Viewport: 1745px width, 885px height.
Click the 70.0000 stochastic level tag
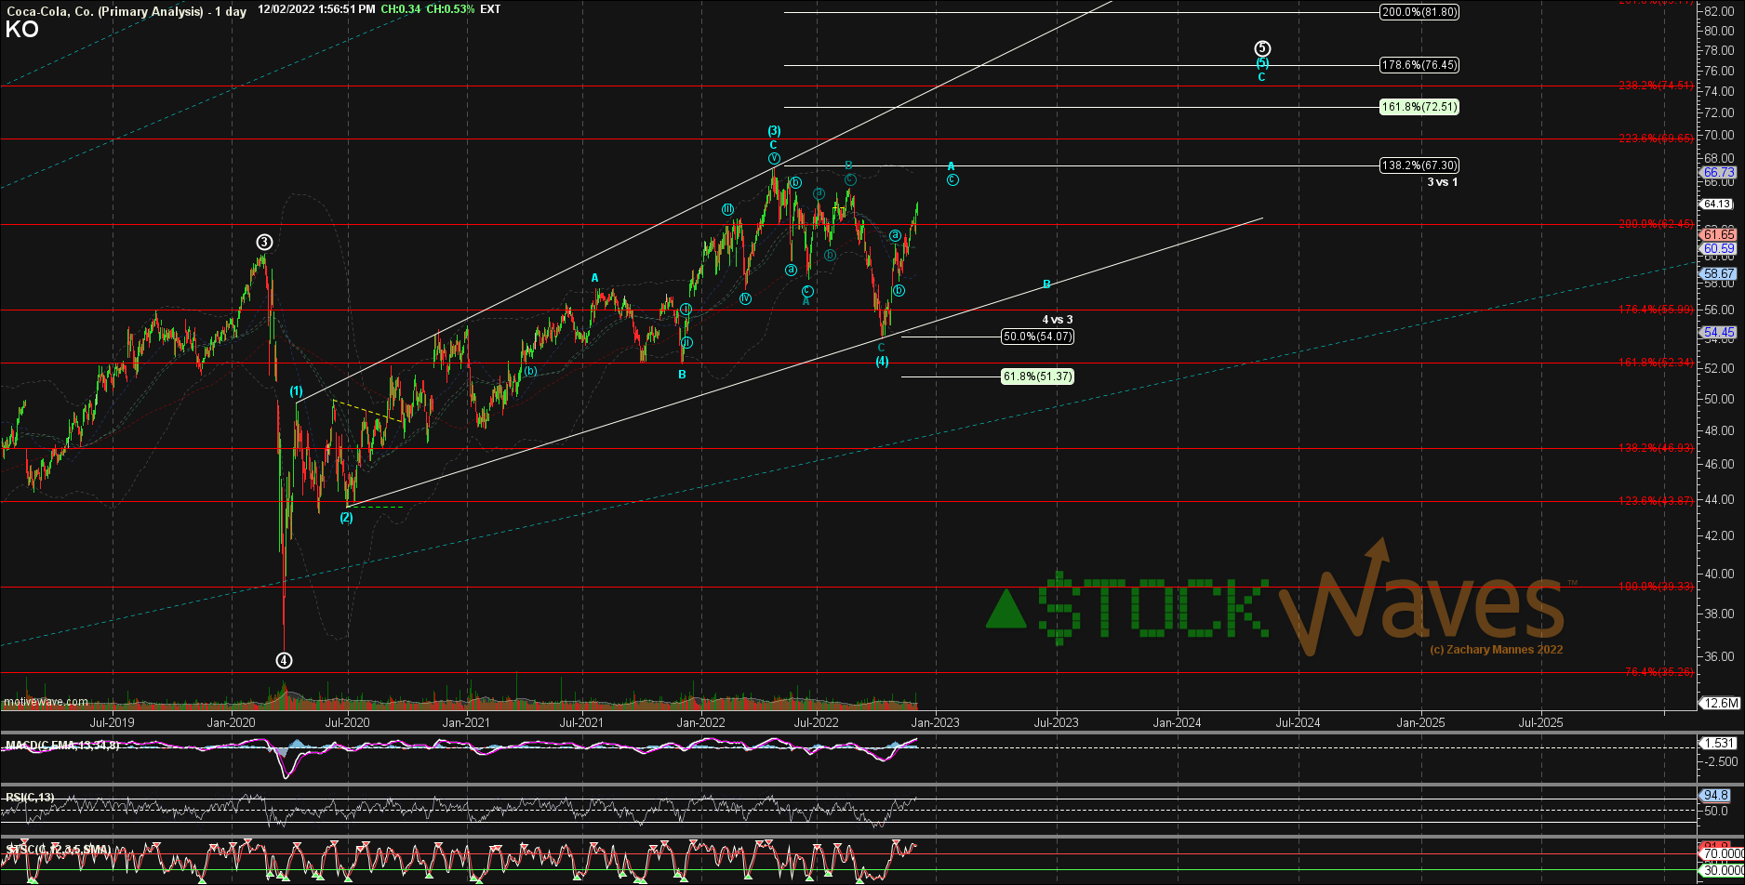point(1723,854)
